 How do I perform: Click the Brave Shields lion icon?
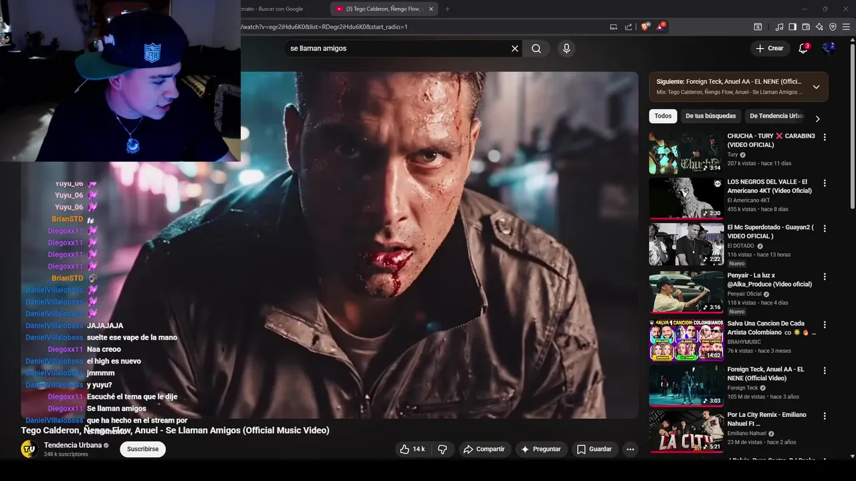[x=645, y=27]
